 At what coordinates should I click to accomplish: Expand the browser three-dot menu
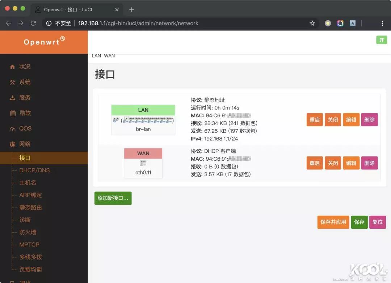pyautogui.click(x=382, y=23)
